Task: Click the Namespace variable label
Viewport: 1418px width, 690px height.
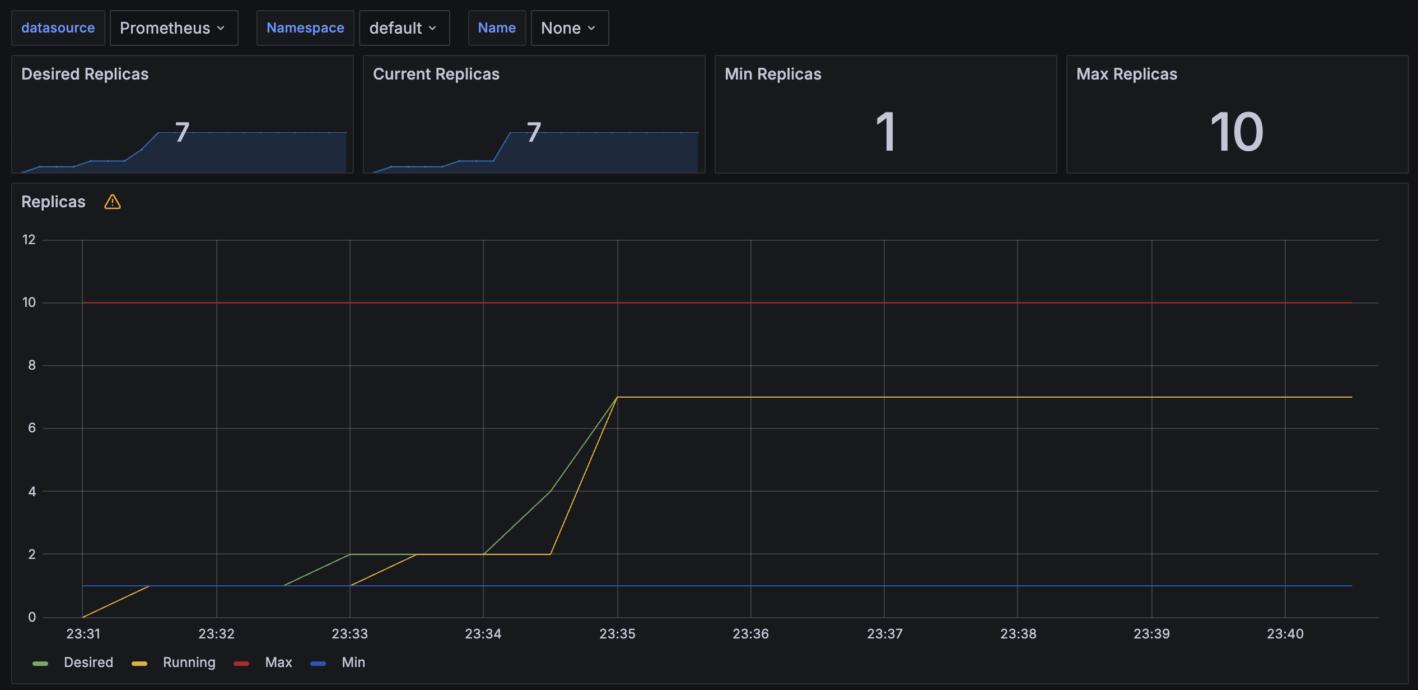Action: [305, 28]
